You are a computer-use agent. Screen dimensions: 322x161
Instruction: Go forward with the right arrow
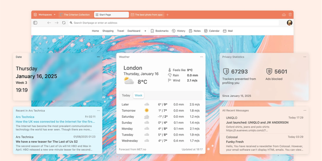coord(56,23)
